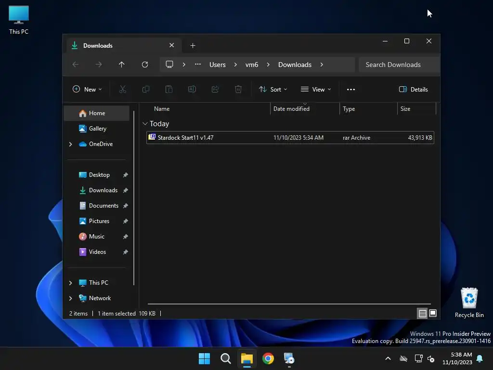Switch to large thumbnails view icon in status bar
Image resolution: width=493 pixels, height=370 pixels.
(x=433, y=313)
